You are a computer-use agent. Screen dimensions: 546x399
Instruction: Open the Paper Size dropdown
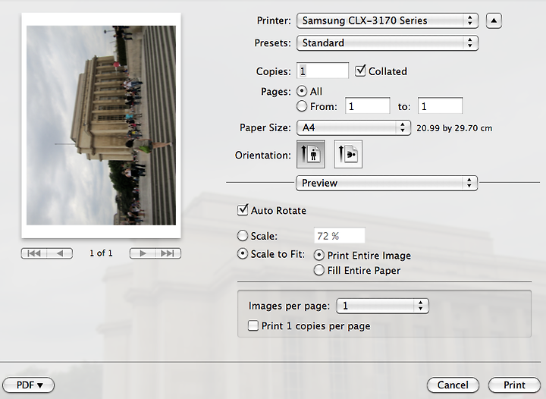point(353,127)
